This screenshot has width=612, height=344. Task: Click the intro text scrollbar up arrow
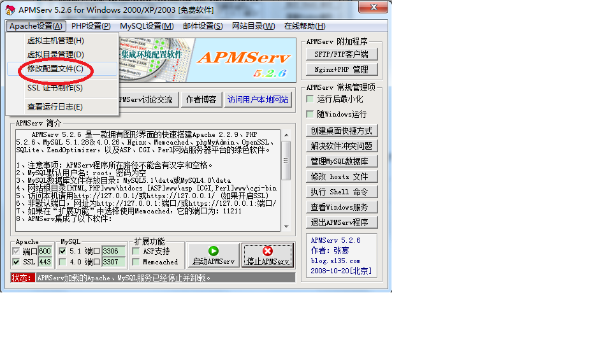(286, 135)
